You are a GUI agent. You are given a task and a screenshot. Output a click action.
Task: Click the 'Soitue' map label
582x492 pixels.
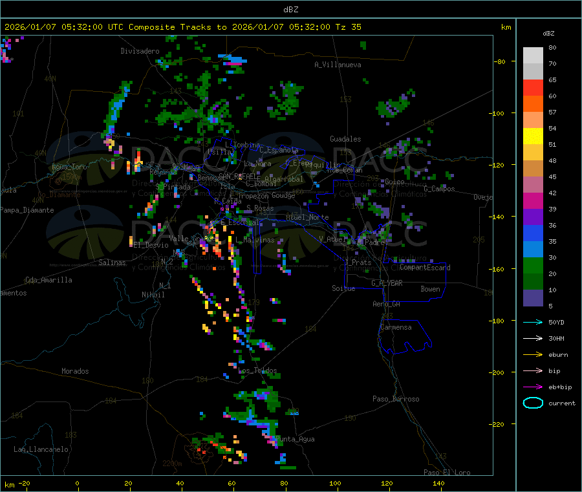coord(343,288)
